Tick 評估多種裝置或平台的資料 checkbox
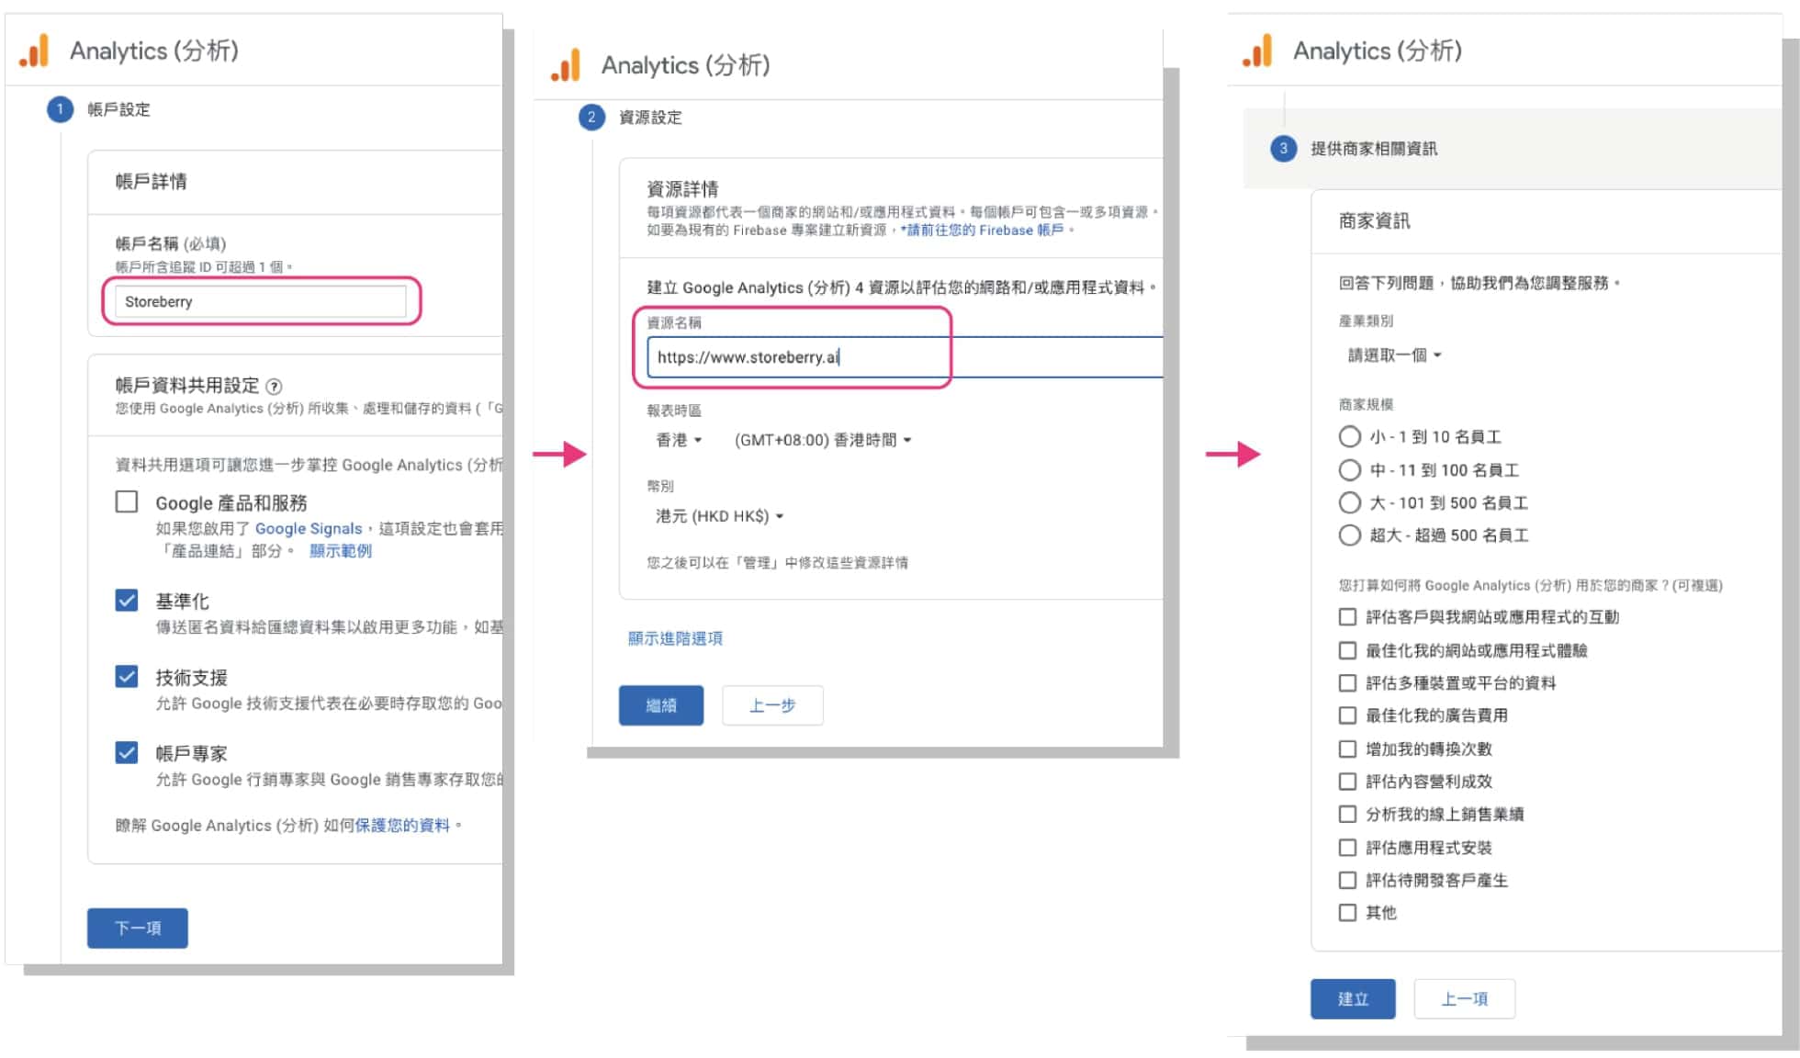1800x1058 pixels. (1347, 683)
